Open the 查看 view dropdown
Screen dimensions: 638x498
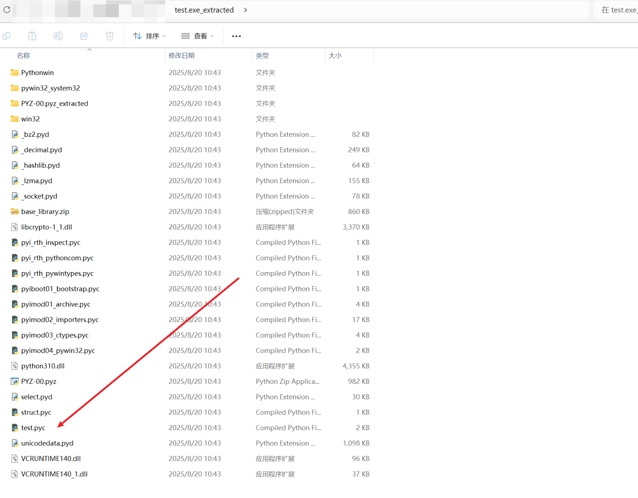tap(197, 36)
